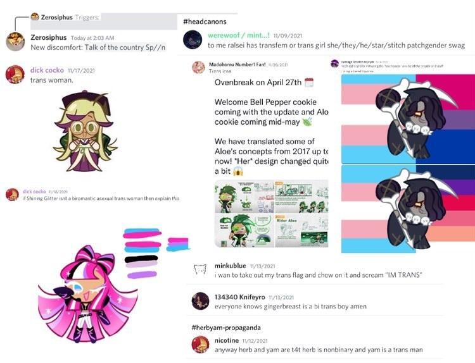
Task: Open the #headcanons channel label
Action: 205,22
